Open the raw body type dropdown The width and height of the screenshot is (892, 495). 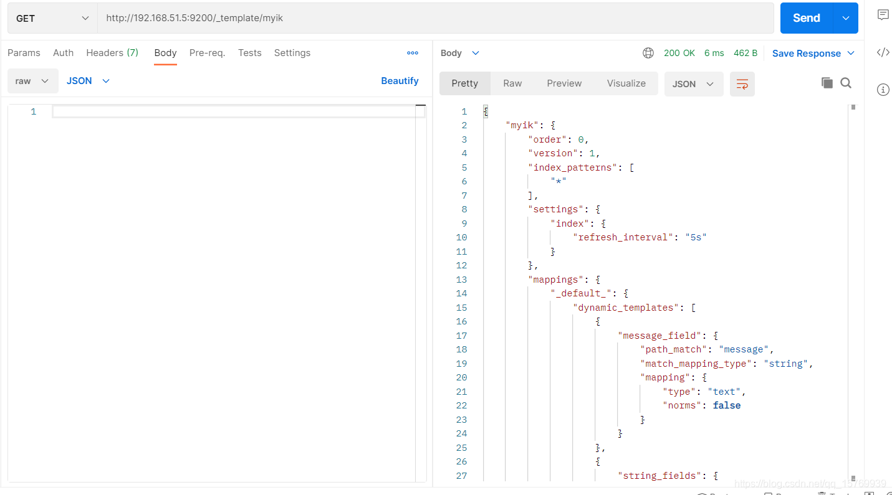coord(32,81)
